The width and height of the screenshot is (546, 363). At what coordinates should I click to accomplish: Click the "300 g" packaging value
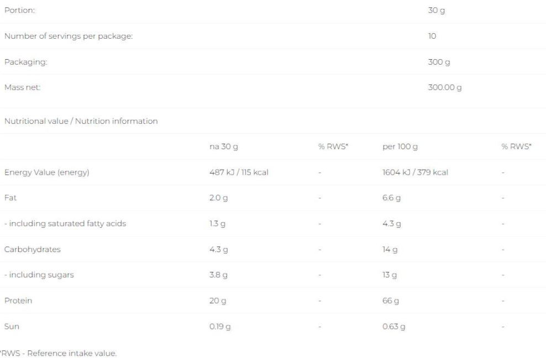tap(439, 62)
